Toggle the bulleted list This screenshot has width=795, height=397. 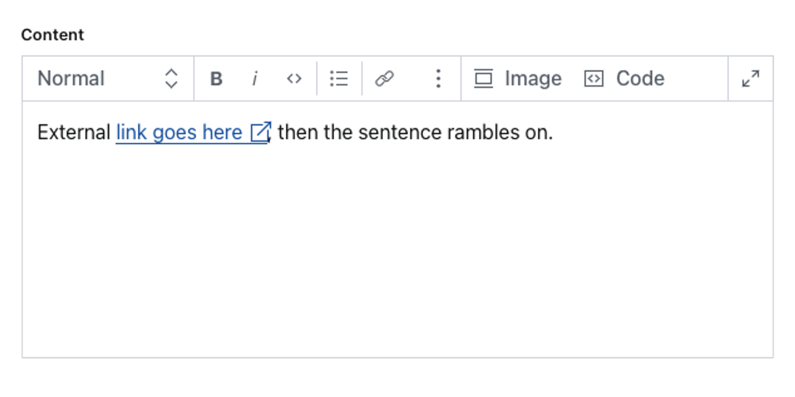339,79
